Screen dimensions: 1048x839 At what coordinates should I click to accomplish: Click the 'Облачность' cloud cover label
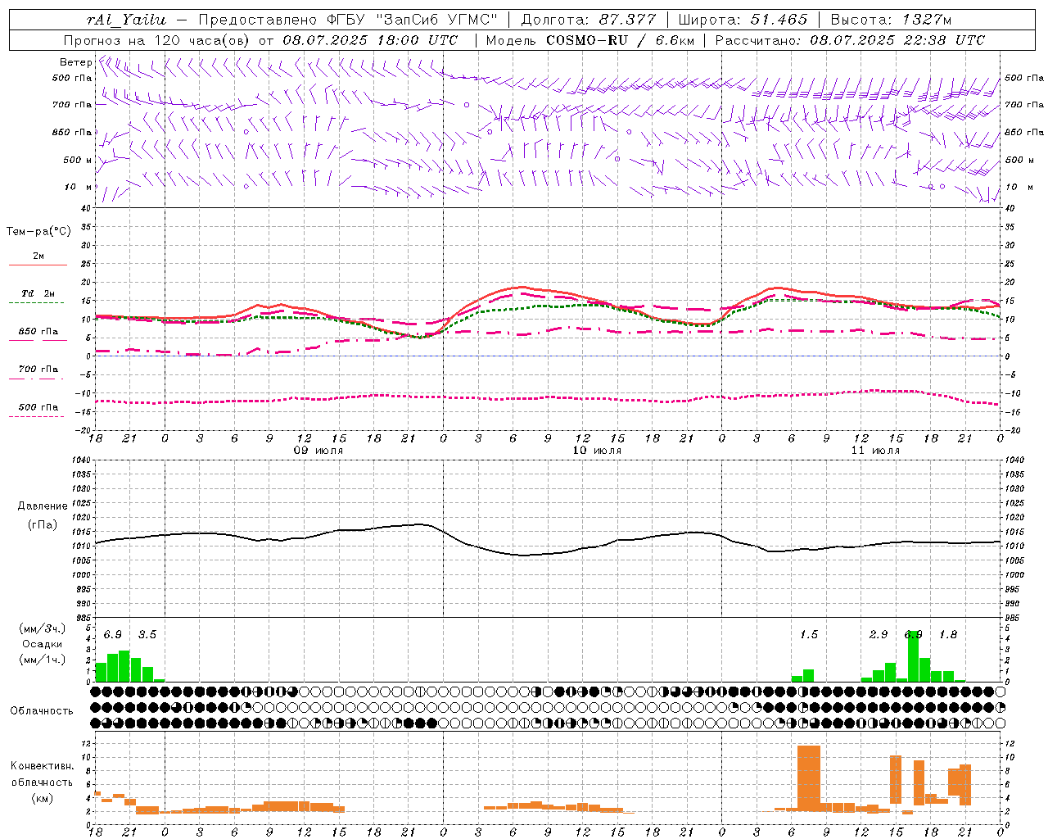(x=42, y=710)
